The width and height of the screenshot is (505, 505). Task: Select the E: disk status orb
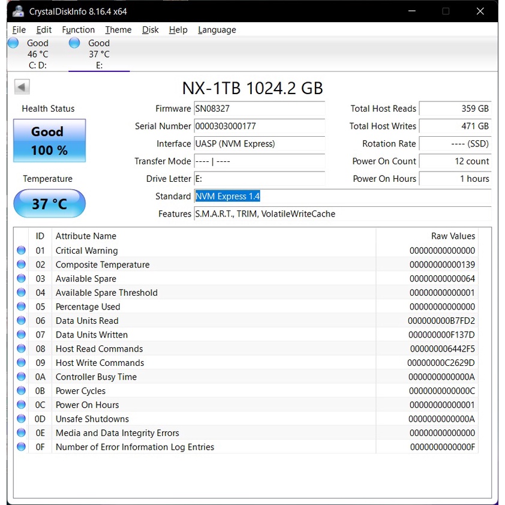(74, 43)
